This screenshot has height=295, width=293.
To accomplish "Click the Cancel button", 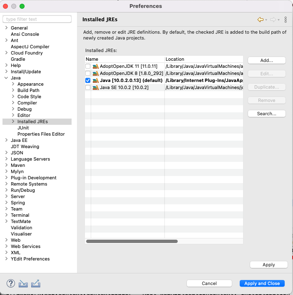I will tap(209, 283).
